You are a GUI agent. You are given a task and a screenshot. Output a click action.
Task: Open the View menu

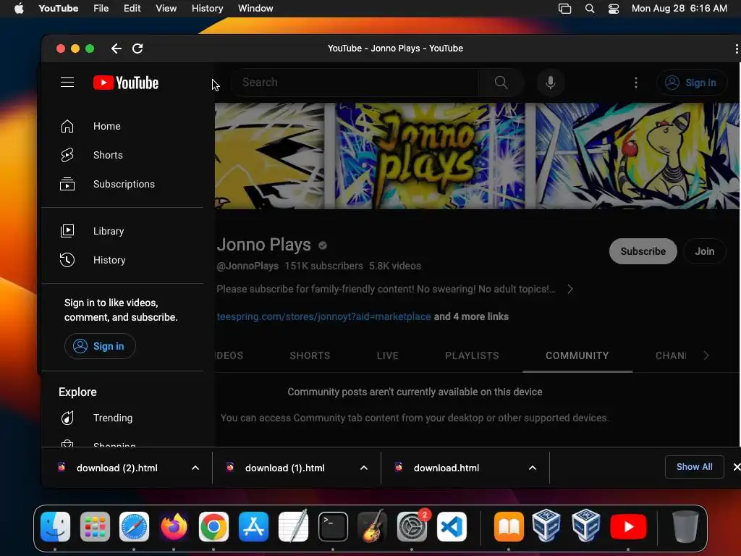(166, 9)
